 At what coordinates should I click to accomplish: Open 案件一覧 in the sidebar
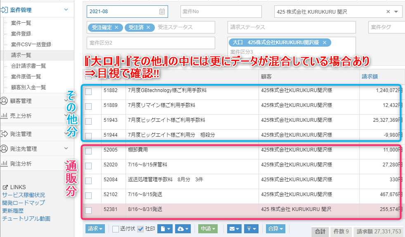[x=21, y=23]
